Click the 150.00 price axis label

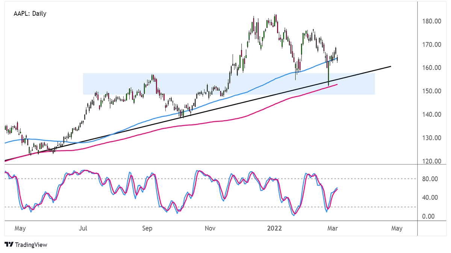[x=432, y=91]
